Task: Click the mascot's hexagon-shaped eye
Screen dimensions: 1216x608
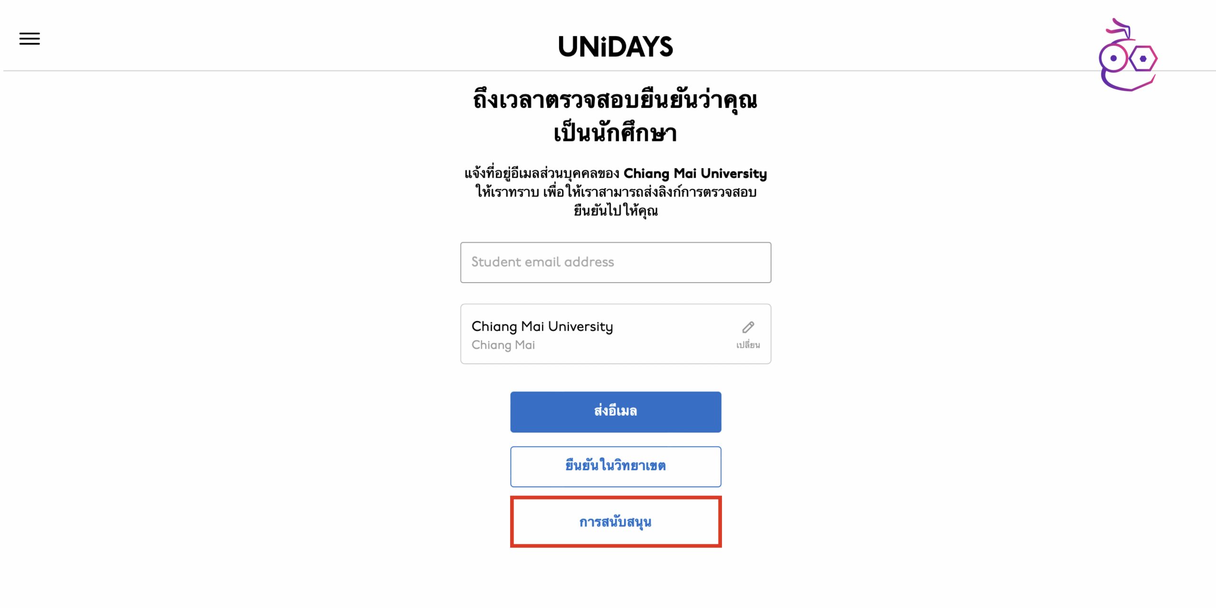Action: pos(1143,58)
